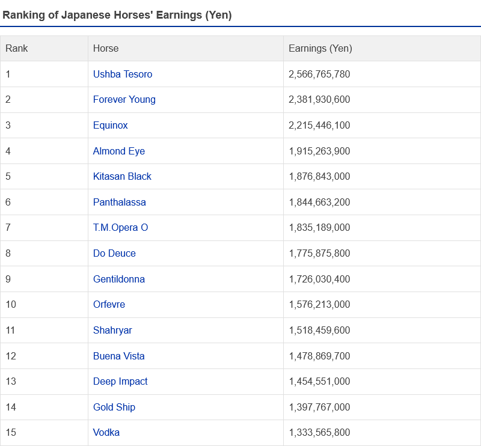The width and height of the screenshot is (481, 446).
Task: Click rank number 3 in Equinox row
Action: point(8,125)
